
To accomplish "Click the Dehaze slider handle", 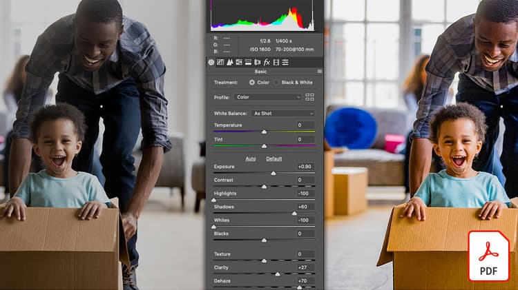I will [x=299, y=288].
